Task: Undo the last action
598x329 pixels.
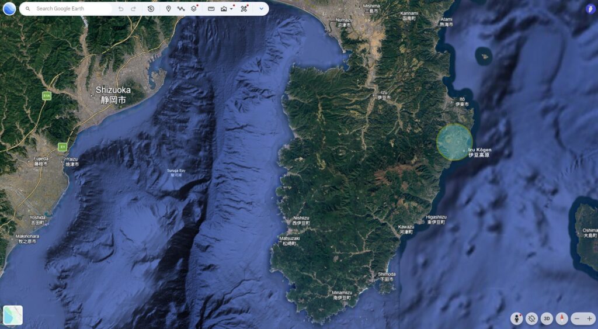Action: [x=121, y=9]
